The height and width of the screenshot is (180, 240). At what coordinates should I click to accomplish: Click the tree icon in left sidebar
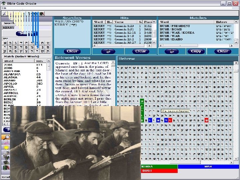click(6, 157)
